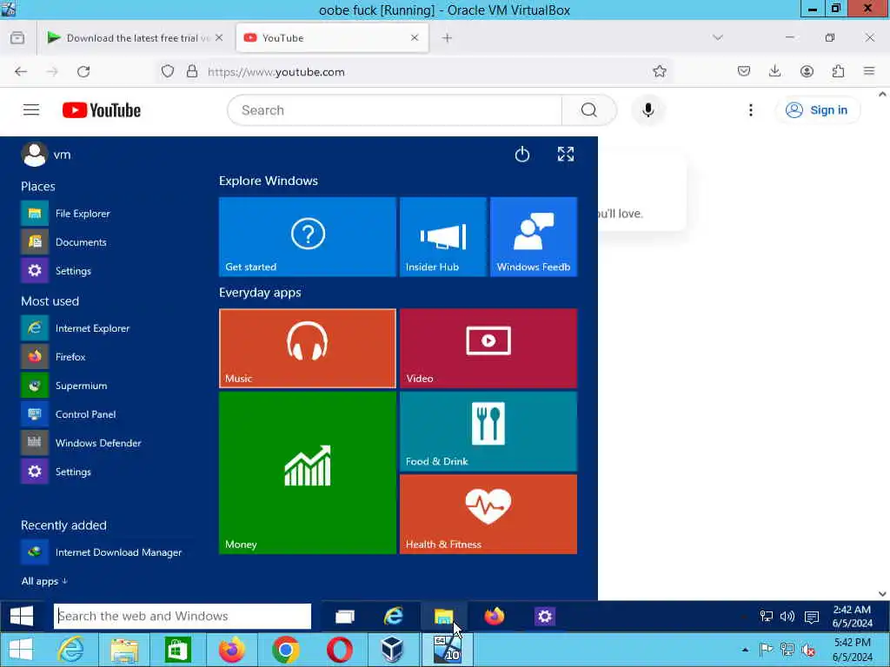The width and height of the screenshot is (890, 667).
Task: Search YouTube with voice microphone
Action: click(x=648, y=110)
